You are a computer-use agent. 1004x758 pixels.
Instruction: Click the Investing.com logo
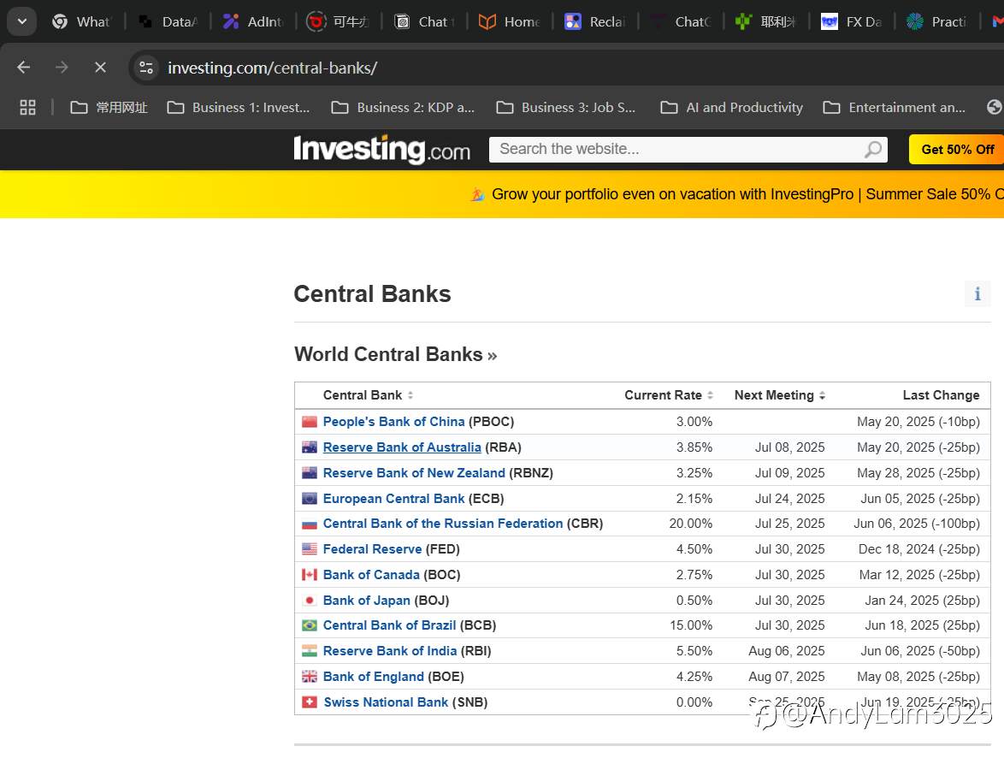381,150
